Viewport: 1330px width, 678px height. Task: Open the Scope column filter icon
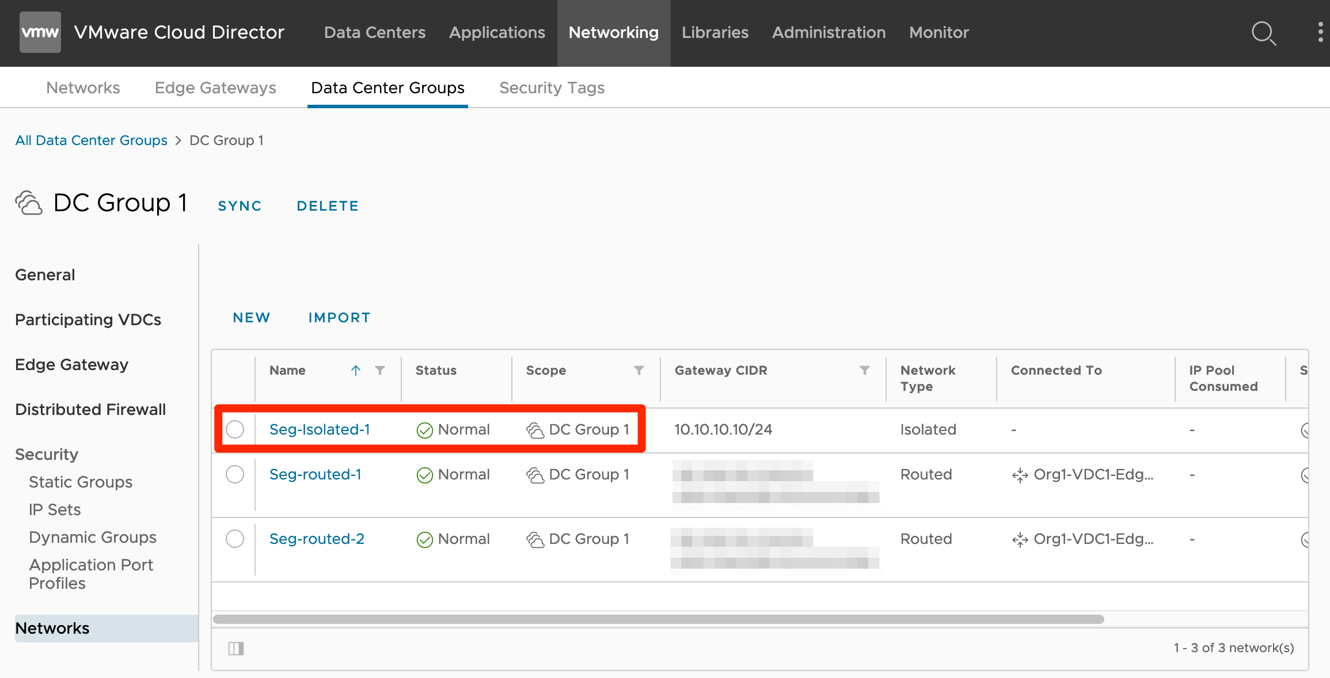(639, 371)
